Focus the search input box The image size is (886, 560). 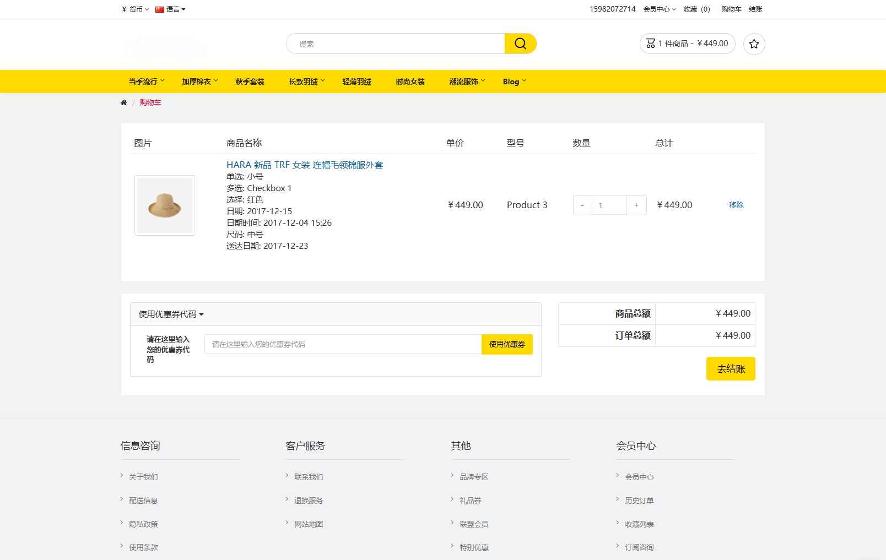tap(396, 44)
